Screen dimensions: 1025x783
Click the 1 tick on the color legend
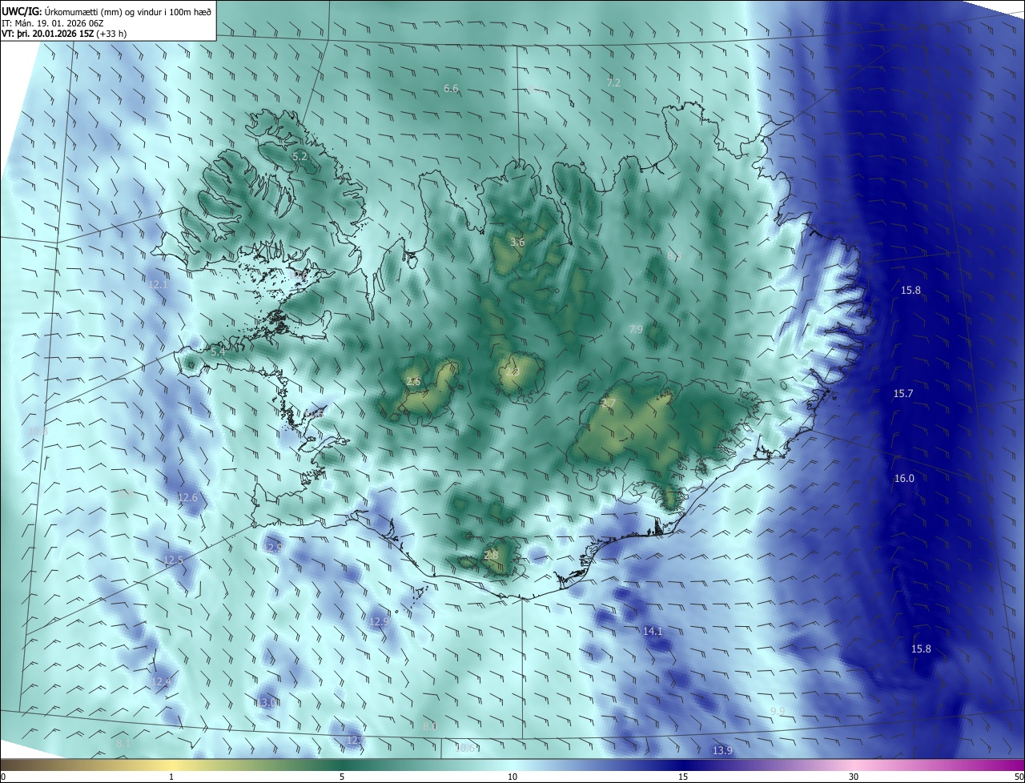pos(172,777)
